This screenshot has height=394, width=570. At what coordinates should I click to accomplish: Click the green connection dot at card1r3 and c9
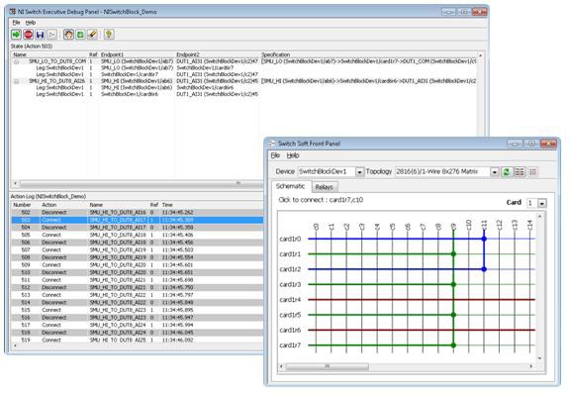[x=453, y=284]
